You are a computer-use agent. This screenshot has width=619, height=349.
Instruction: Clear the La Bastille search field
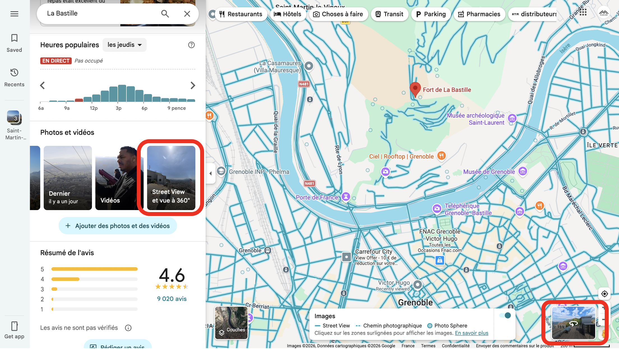(187, 14)
